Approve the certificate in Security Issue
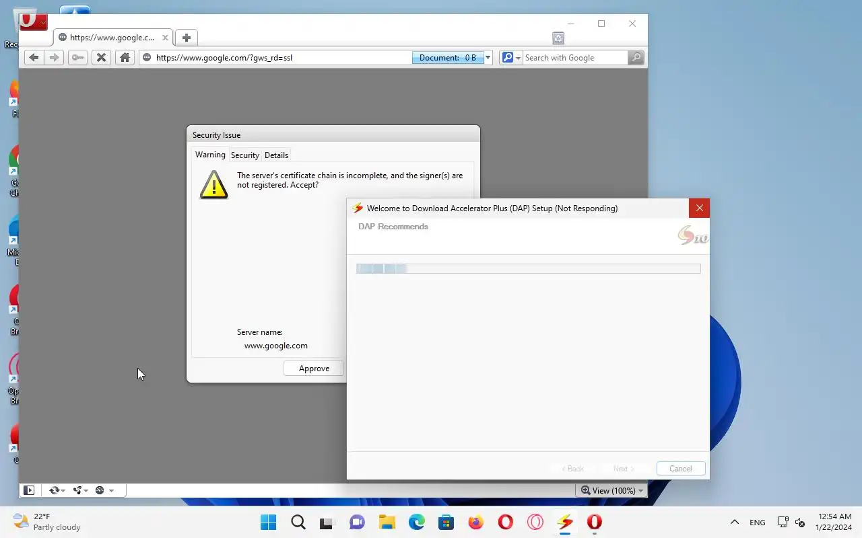This screenshot has width=862, height=538. (314, 369)
